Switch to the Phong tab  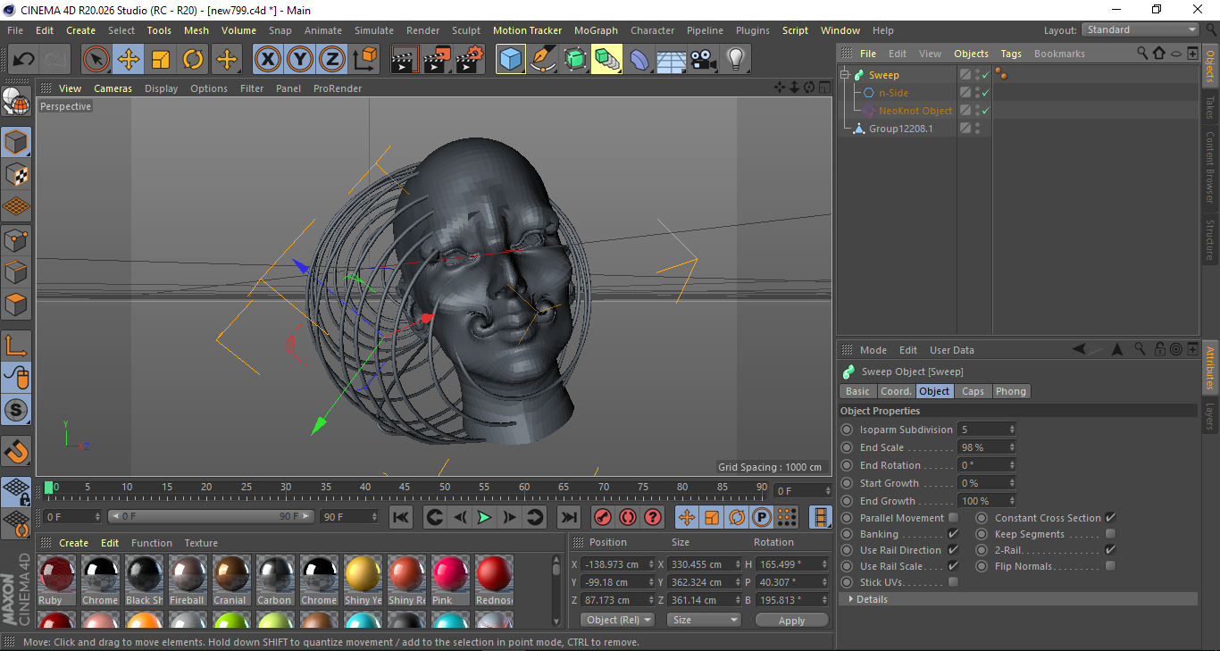point(1011,391)
